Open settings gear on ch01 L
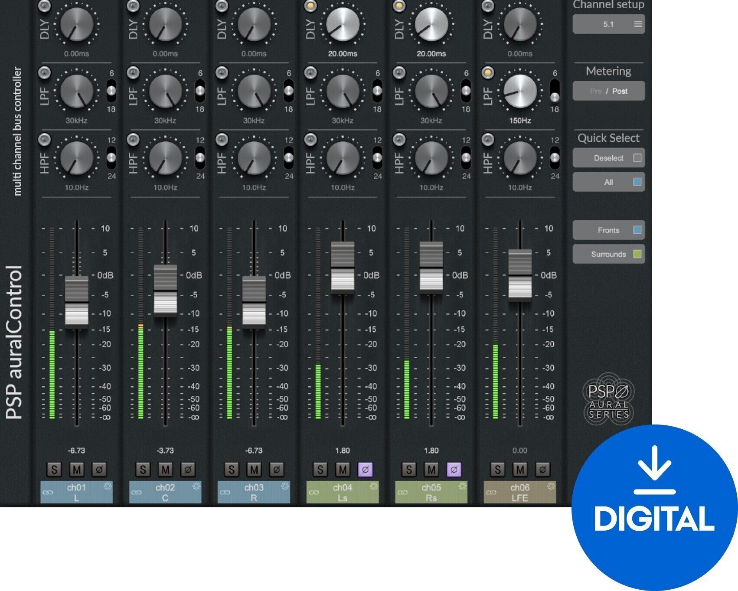738x591 pixels. [x=108, y=486]
